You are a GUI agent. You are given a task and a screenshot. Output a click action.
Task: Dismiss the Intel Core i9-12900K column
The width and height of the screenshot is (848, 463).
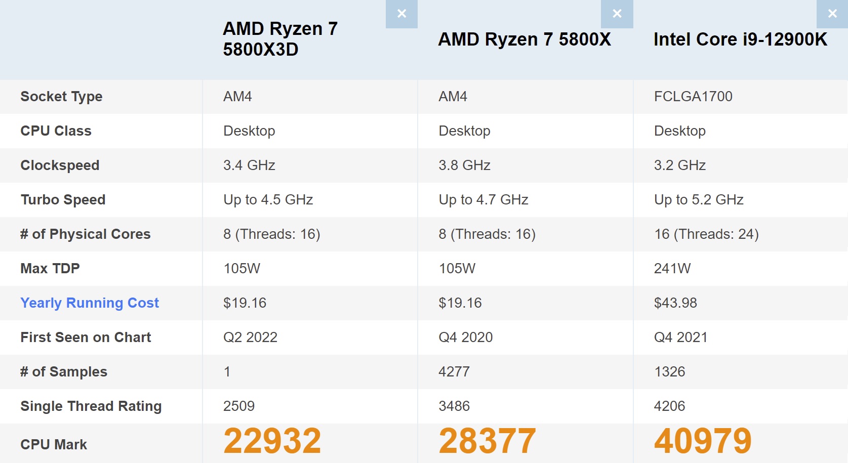click(833, 14)
